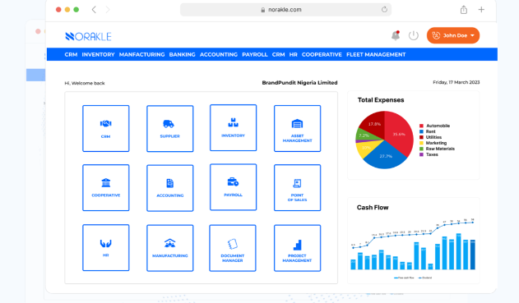519x303 pixels.
Task: Open the Accounting module tile
Action: [x=169, y=188]
